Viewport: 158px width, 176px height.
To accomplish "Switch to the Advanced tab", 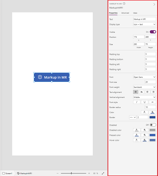I will (125, 13).
